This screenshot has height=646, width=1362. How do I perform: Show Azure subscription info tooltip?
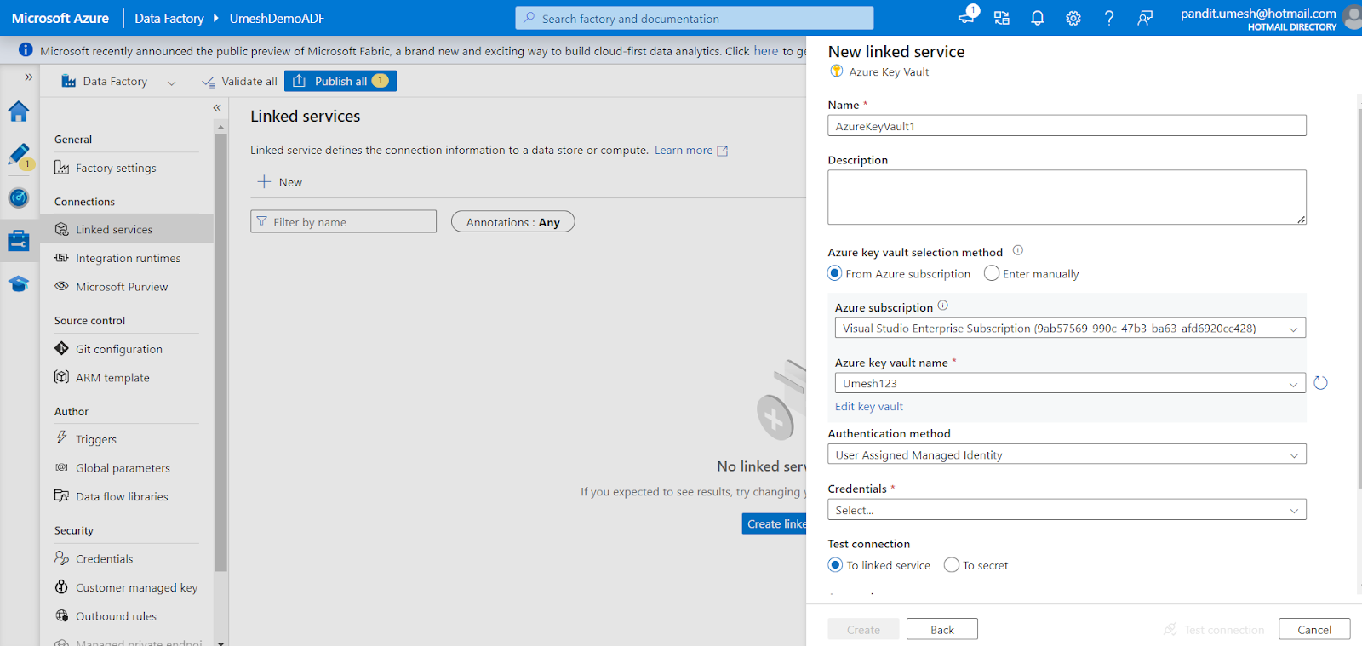point(942,306)
